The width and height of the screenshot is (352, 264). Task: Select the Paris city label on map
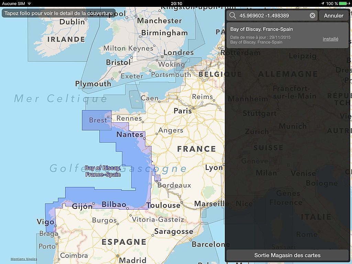coord(183,111)
